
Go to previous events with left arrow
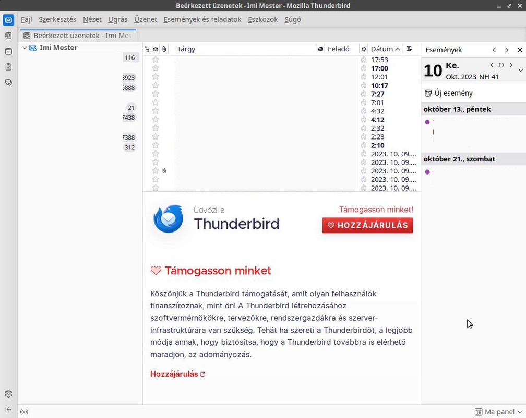coord(494,50)
